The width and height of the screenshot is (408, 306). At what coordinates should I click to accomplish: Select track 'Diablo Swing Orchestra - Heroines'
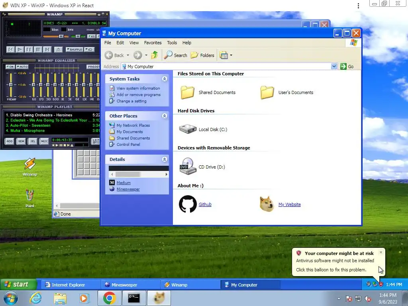(53, 115)
